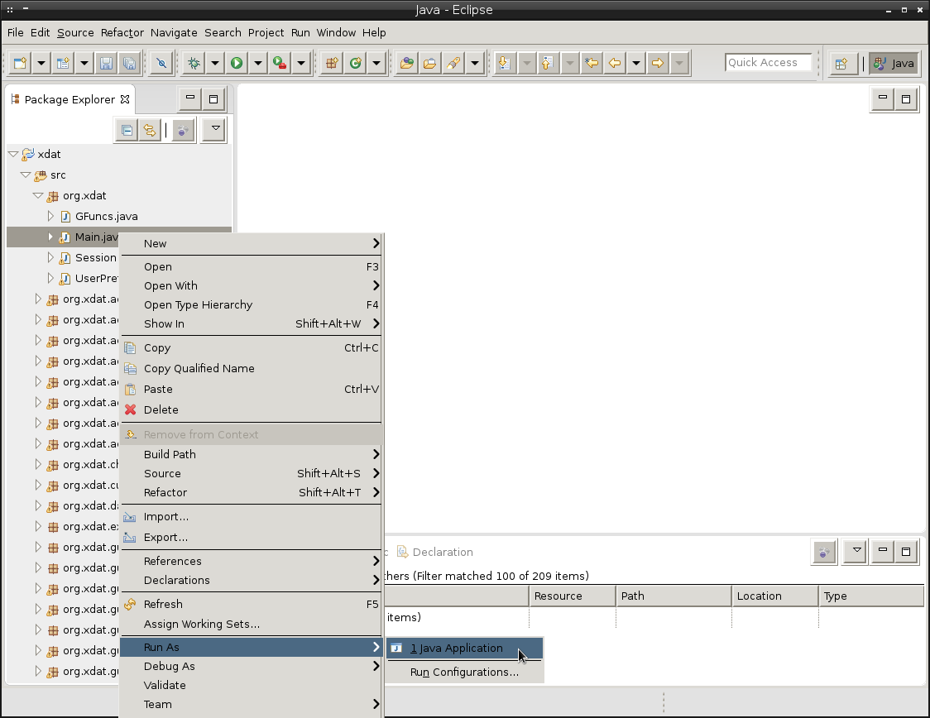The height and width of the screenshot is (718, 930).
Task: Click the Collapse All icon in Package Explorer
Action: point(127,130)
